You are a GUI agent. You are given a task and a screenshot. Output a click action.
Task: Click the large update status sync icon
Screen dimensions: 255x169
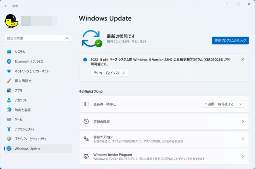tap(92, 39)
